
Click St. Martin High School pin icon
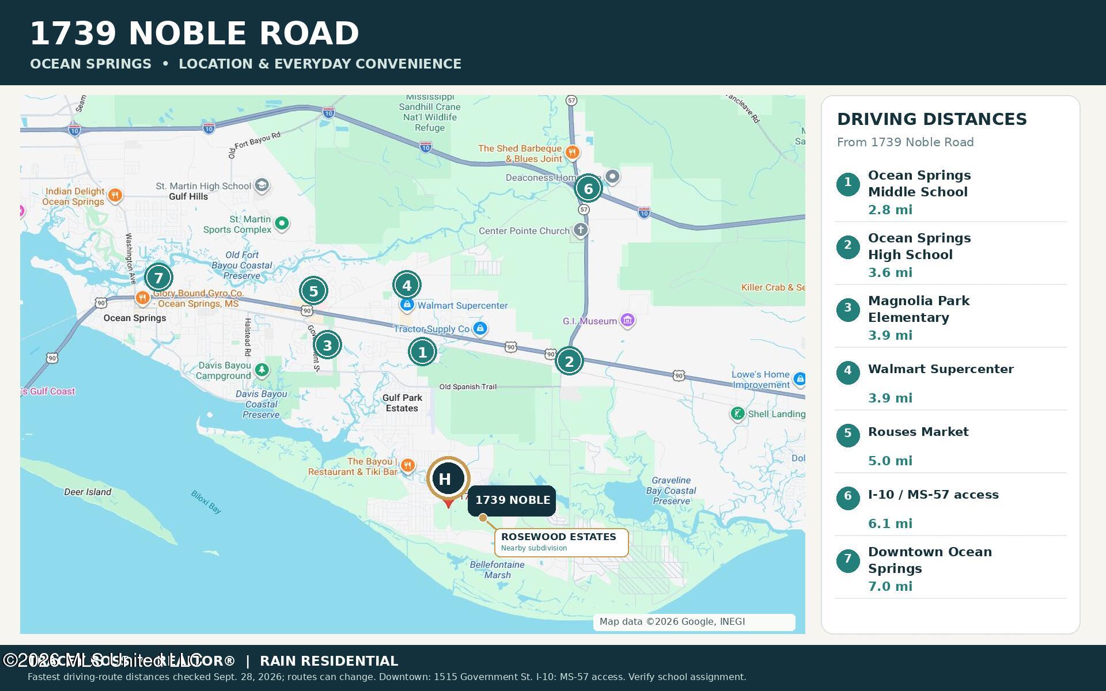(x=262, y=185)
